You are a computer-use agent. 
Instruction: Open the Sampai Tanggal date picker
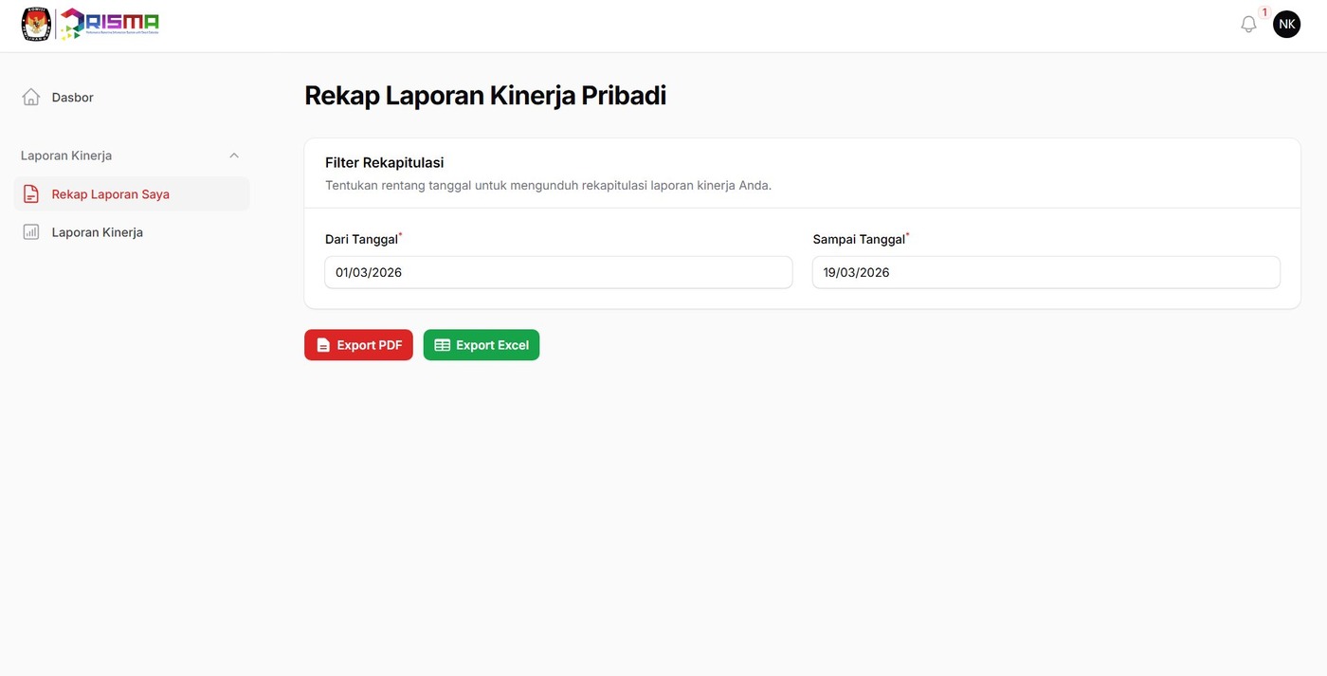click(x=1045, y=272)
